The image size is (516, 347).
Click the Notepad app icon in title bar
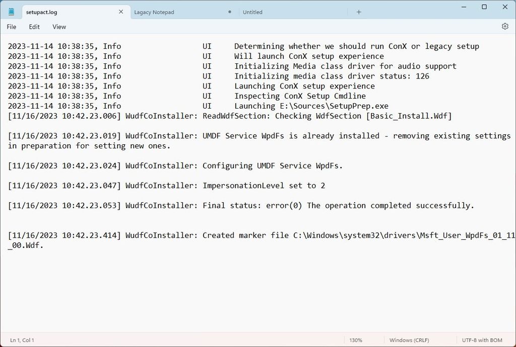[11, 11]
